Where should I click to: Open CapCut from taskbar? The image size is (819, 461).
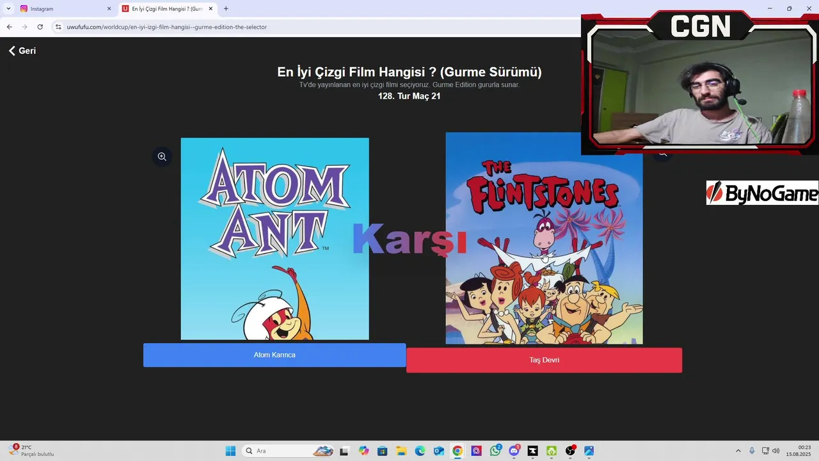(x=532, y=451)
